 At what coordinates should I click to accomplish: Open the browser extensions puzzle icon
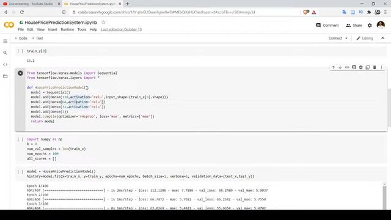pos(369,12)
